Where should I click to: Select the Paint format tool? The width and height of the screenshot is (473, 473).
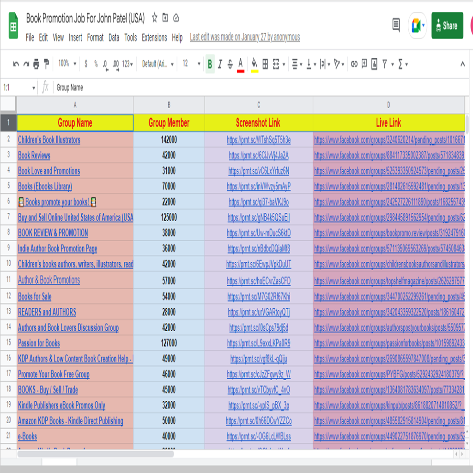46,64
